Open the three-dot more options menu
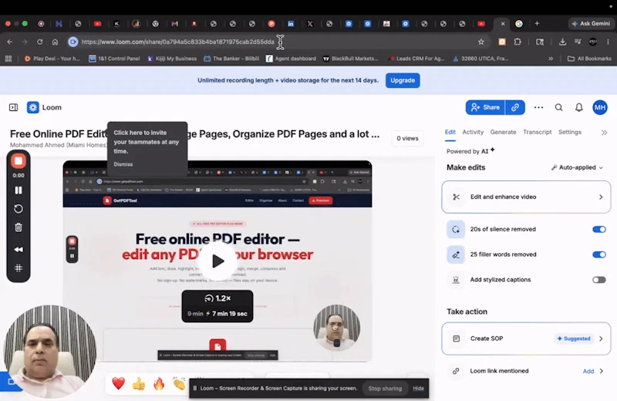 [538, 107]
